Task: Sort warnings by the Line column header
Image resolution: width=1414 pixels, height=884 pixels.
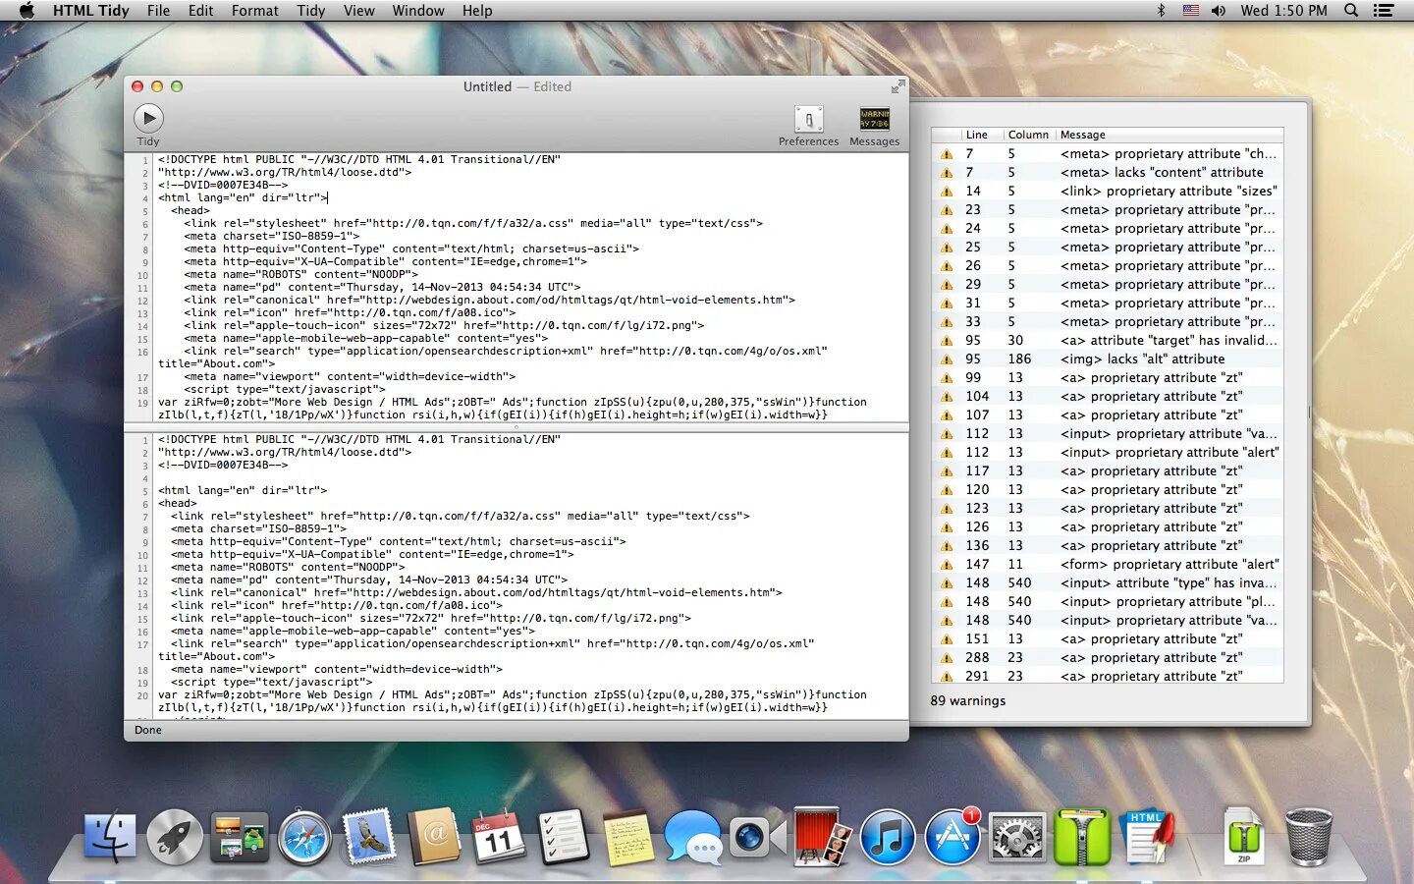Action: [976, 135]
